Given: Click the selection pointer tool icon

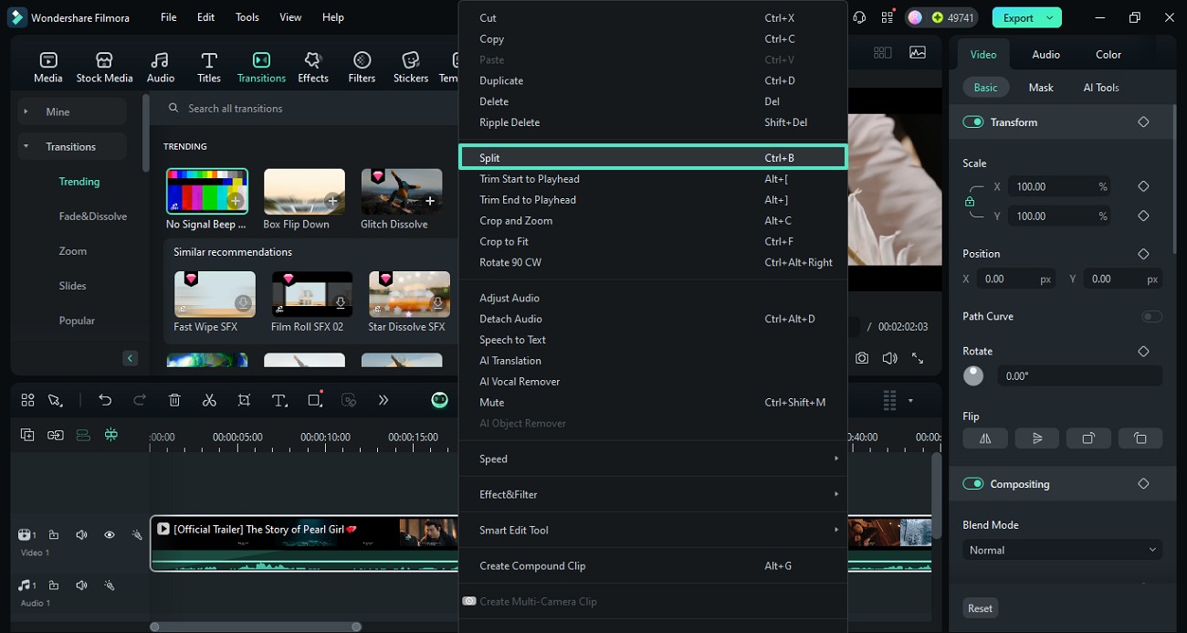Looking at the screenshot, I should coord(55,400).
